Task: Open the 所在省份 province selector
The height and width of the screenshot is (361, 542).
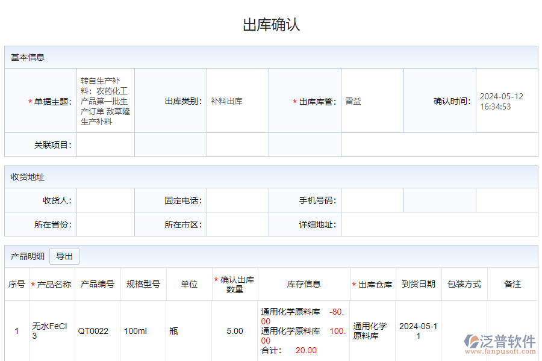Action: pyautogui.click(x=105, y=224)
